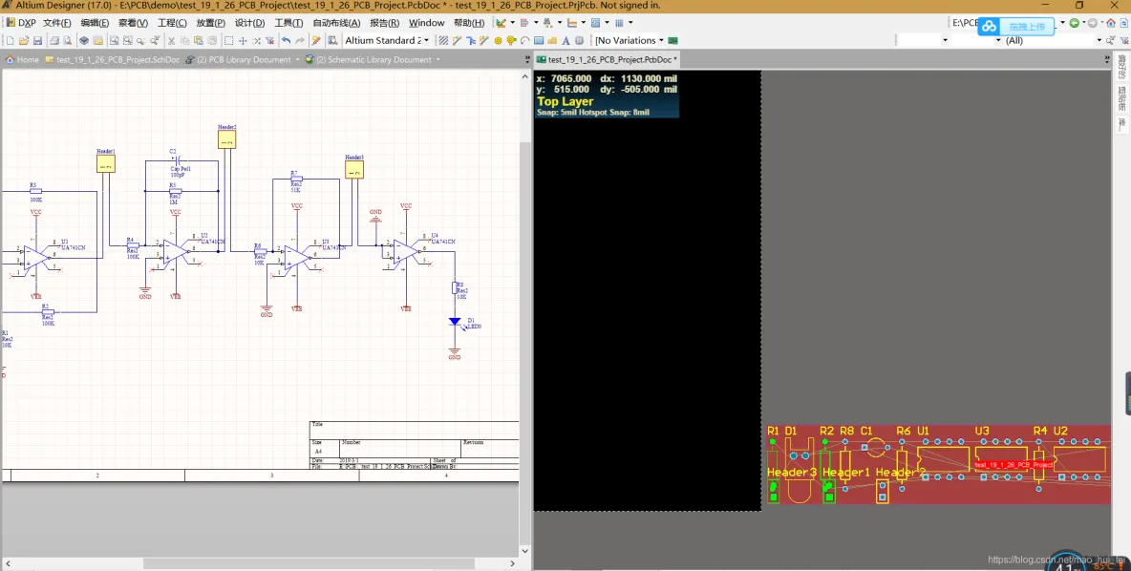
Task: Expand the PCB Library Document tab dropdown arrow
Action: pyautogui.click(x=297, y=59)
